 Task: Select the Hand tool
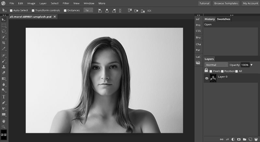[x=4, y=121]
